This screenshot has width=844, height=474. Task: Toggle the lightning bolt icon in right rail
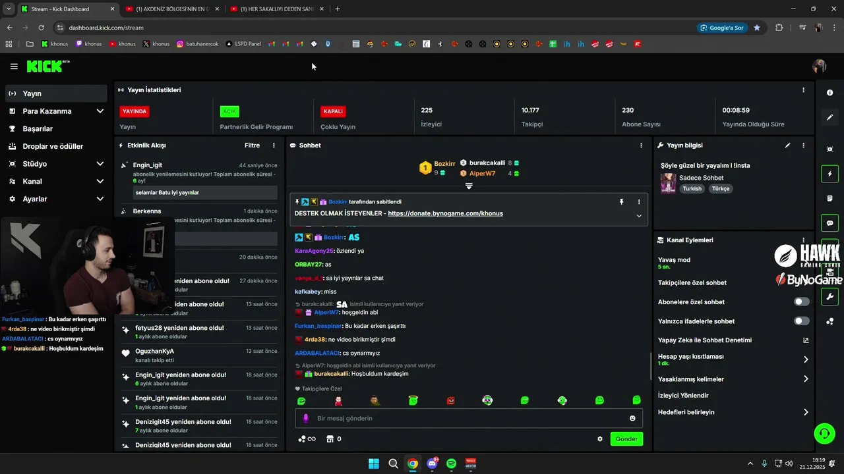click(829, 174)
